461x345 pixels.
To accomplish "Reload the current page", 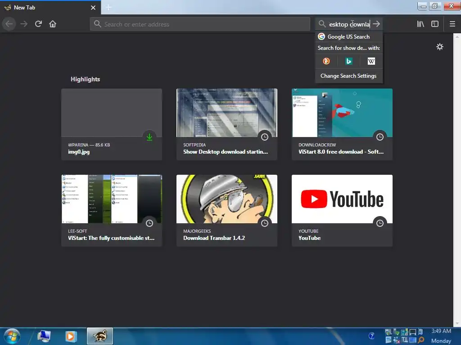I will [38, 24].
